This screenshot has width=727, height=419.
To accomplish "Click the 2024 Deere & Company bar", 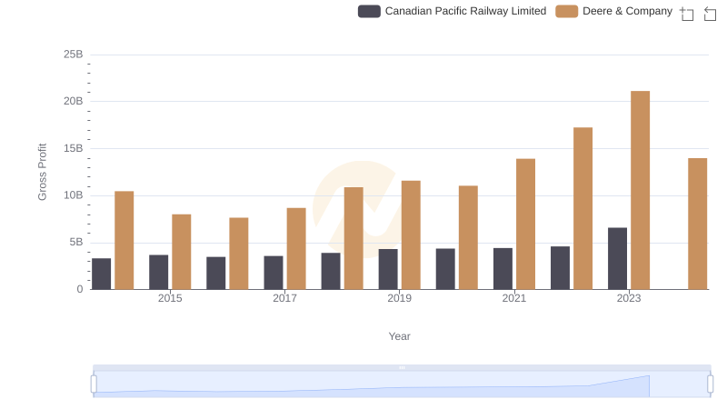I will [x=698, y=224].
